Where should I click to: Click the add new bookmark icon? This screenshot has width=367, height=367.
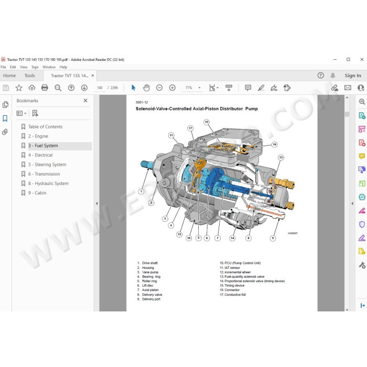coord(35,113)
